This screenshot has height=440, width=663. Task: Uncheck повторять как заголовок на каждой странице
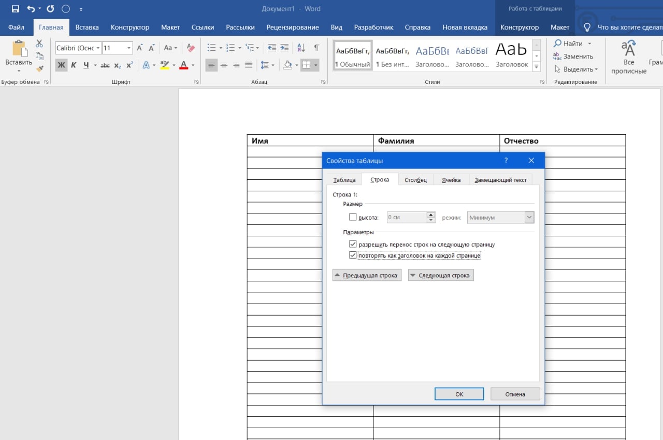[353, 256]
